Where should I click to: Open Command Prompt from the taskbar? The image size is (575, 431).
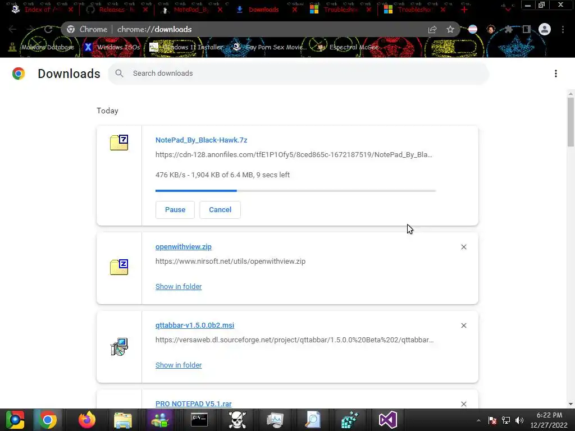click(199, 420)
